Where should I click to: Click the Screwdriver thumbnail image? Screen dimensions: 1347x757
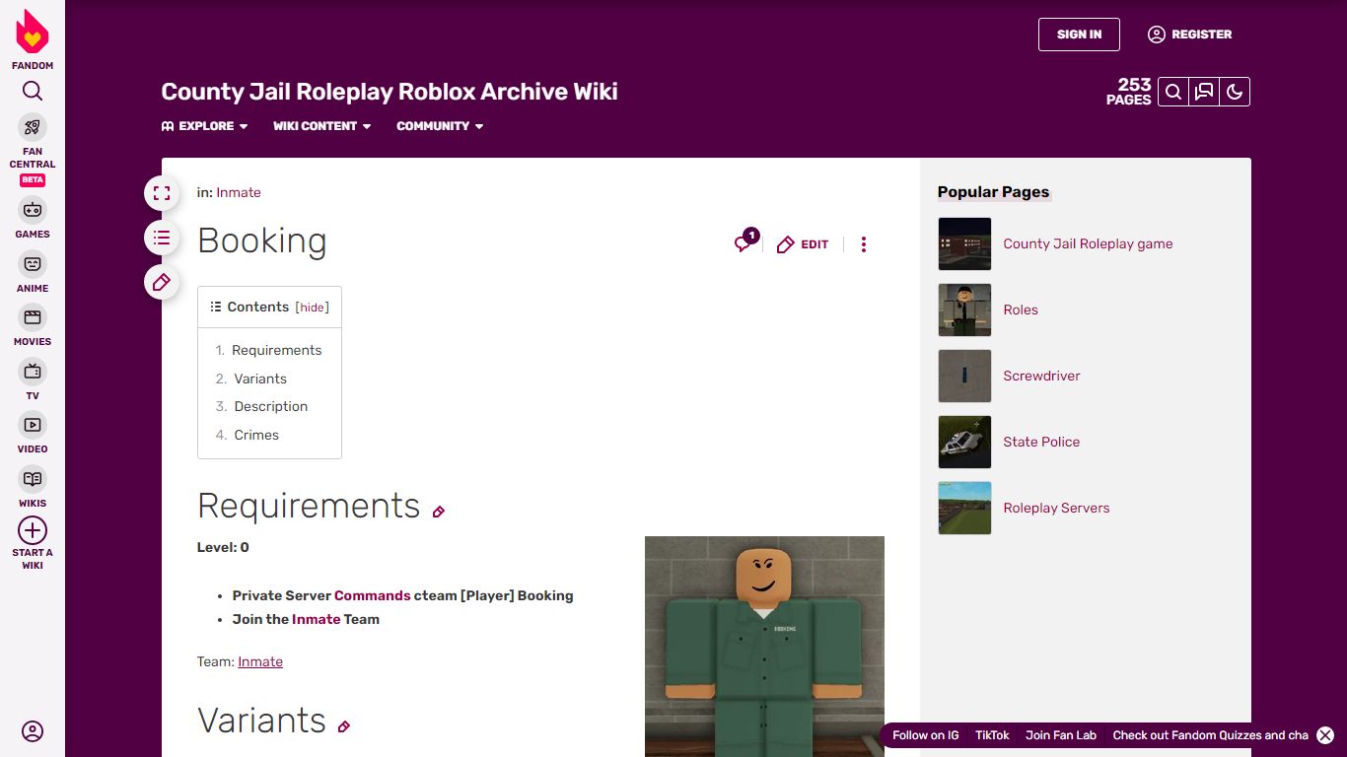click(x=964, y=376)
